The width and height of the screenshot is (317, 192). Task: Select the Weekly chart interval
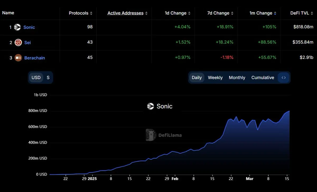click(x=215, y=78)
